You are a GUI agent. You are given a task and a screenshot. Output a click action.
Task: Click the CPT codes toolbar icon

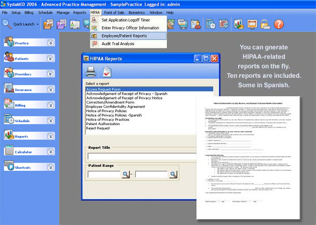point(51,24)
